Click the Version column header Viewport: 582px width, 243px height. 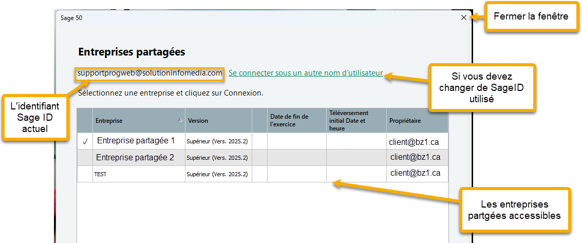[219, 121]
